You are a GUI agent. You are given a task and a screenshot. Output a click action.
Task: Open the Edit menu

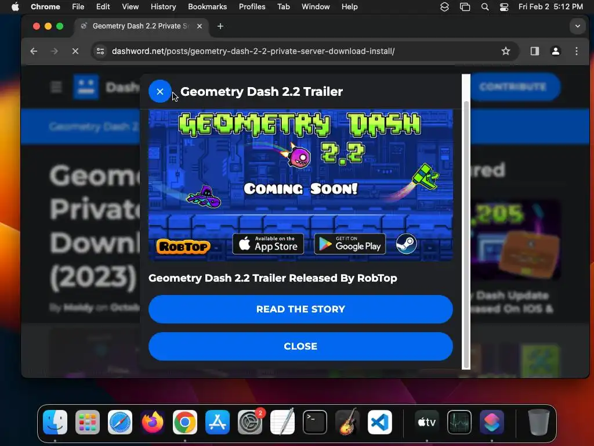[103, 7]
